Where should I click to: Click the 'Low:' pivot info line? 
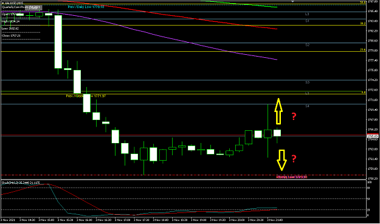10,29
